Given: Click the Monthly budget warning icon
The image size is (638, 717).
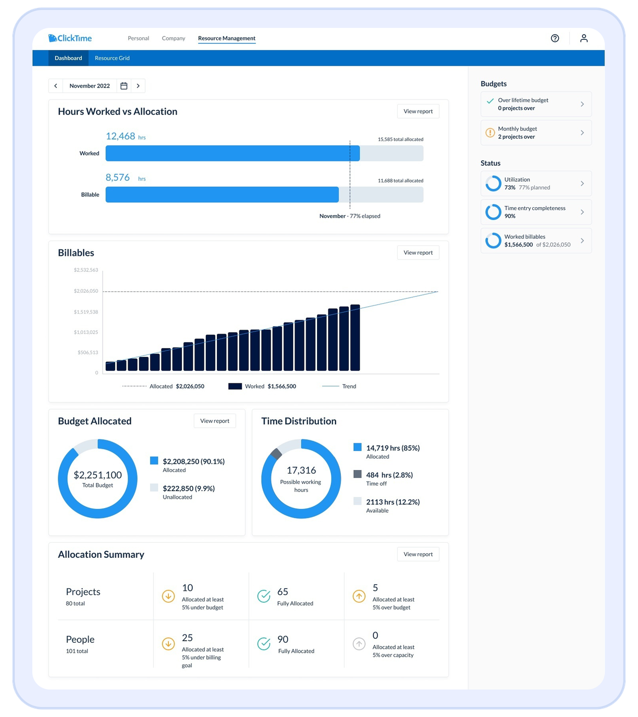Looking at the screenshot, I should (x=490, y=133).
